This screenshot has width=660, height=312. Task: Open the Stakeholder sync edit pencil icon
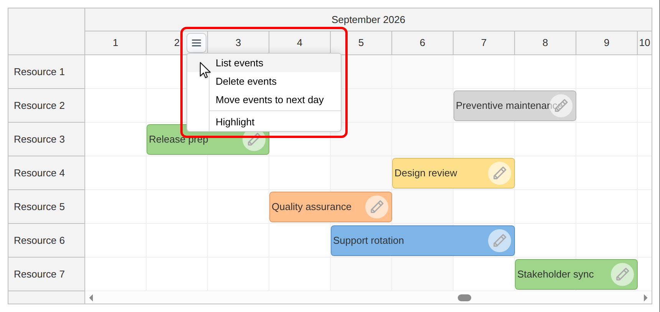pos(622,274)
